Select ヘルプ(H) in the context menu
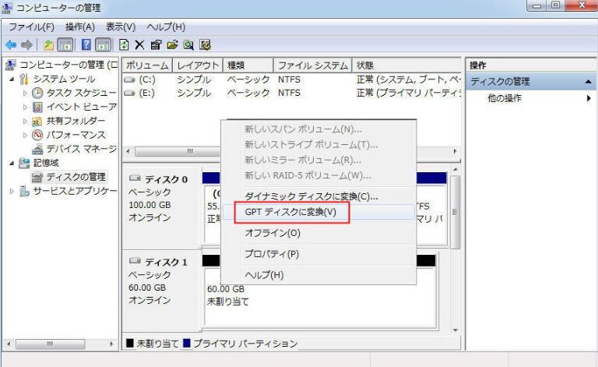The height and width of the screenshot is (367, 598). tap(264, 275)
